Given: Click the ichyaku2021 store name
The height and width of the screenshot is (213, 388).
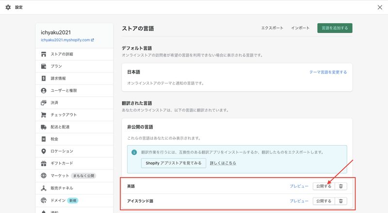Looking at the screenshot, I should tap(56, 33).
